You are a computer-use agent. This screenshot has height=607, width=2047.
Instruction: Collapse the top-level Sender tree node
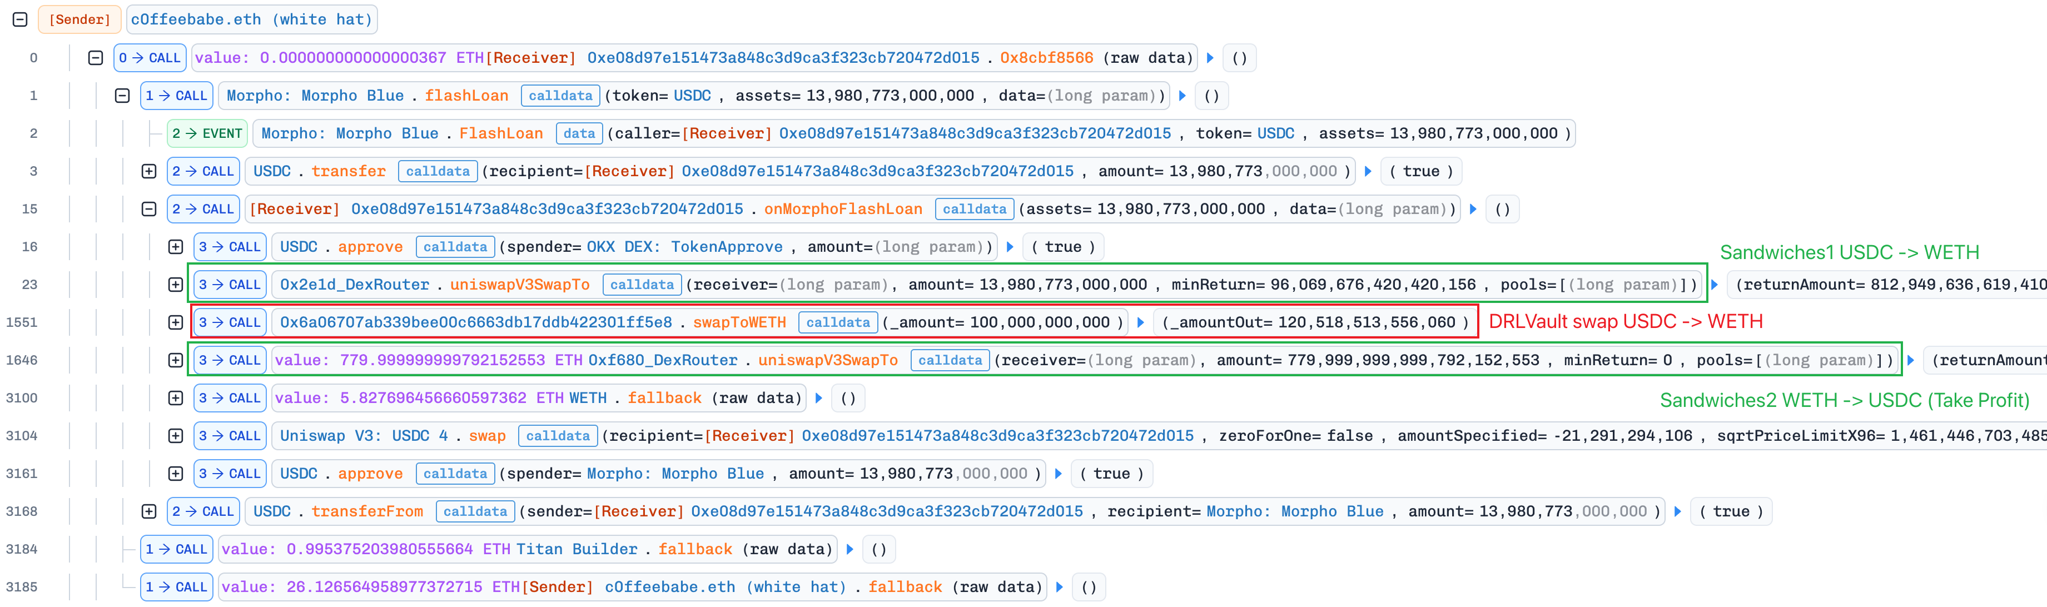(x=21, y=20)
